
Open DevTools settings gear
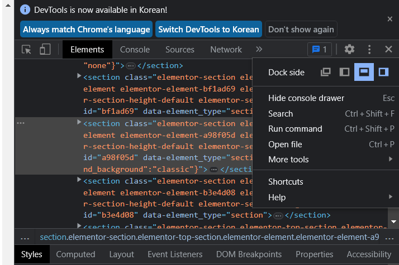tap(349, 49)
